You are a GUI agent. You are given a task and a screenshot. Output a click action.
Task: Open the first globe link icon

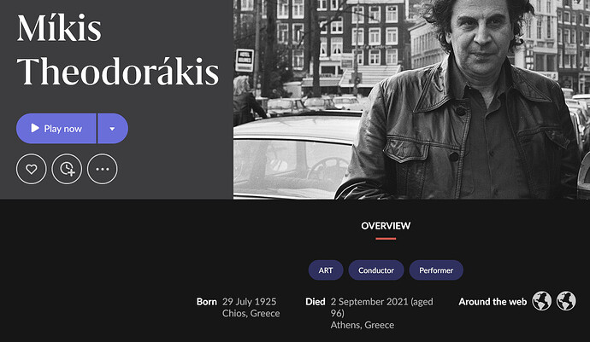coord(542,301)
